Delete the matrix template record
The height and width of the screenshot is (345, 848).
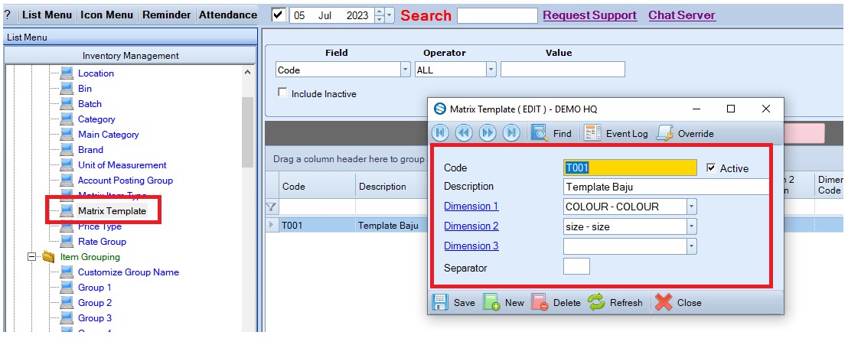click(x=556, y=302)
